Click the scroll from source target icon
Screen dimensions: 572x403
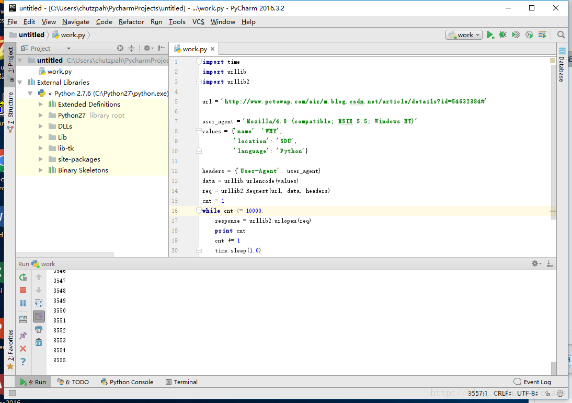120,48
